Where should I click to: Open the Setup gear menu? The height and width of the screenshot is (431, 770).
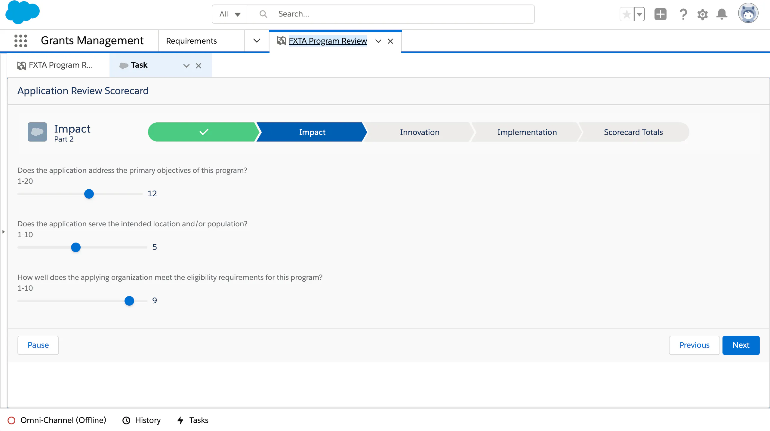(702, 14)
